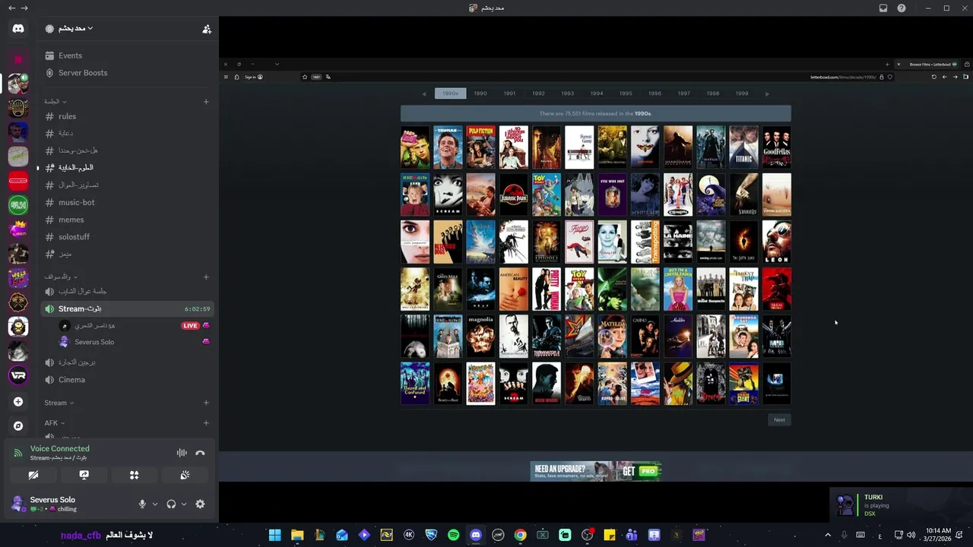Collapse the Stream category

[59, 403]
